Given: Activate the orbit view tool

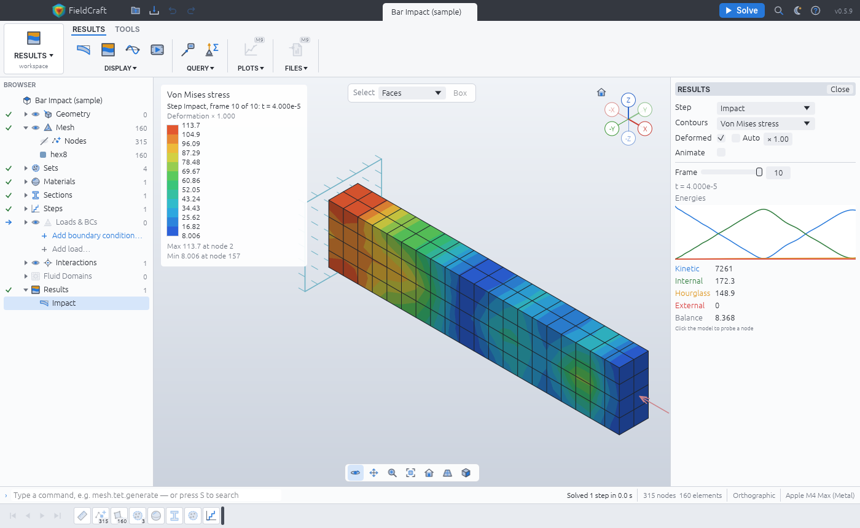Looking at the screenshot, I should (355, 473).
